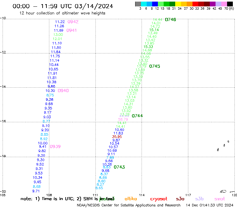
Task: Click the yellow swatch in the wave height legend
Action: 178,4
